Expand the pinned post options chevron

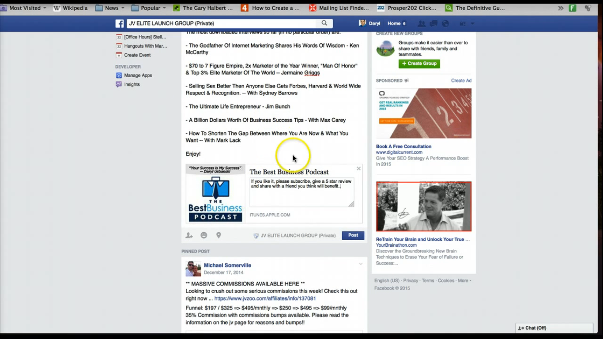[x=361, y=264]
